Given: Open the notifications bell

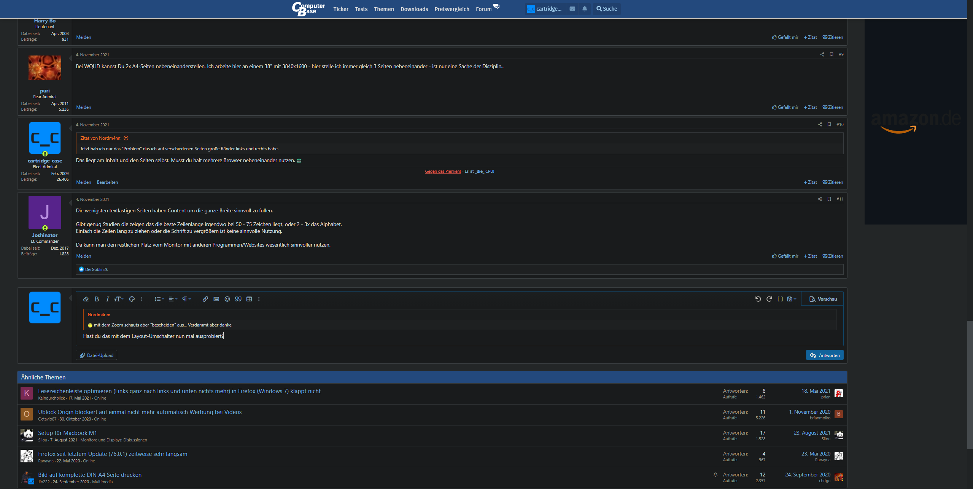Looking at the screenshot, I should (584, 9).
